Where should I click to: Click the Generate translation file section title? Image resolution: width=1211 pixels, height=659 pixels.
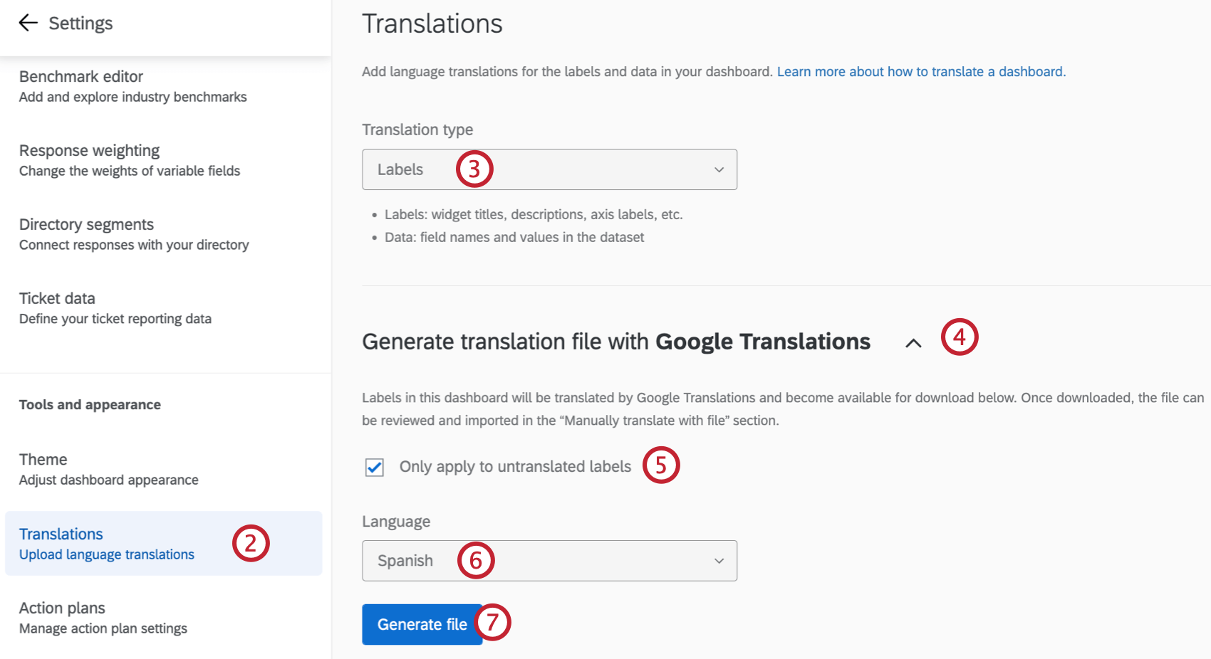pos(615,342)
